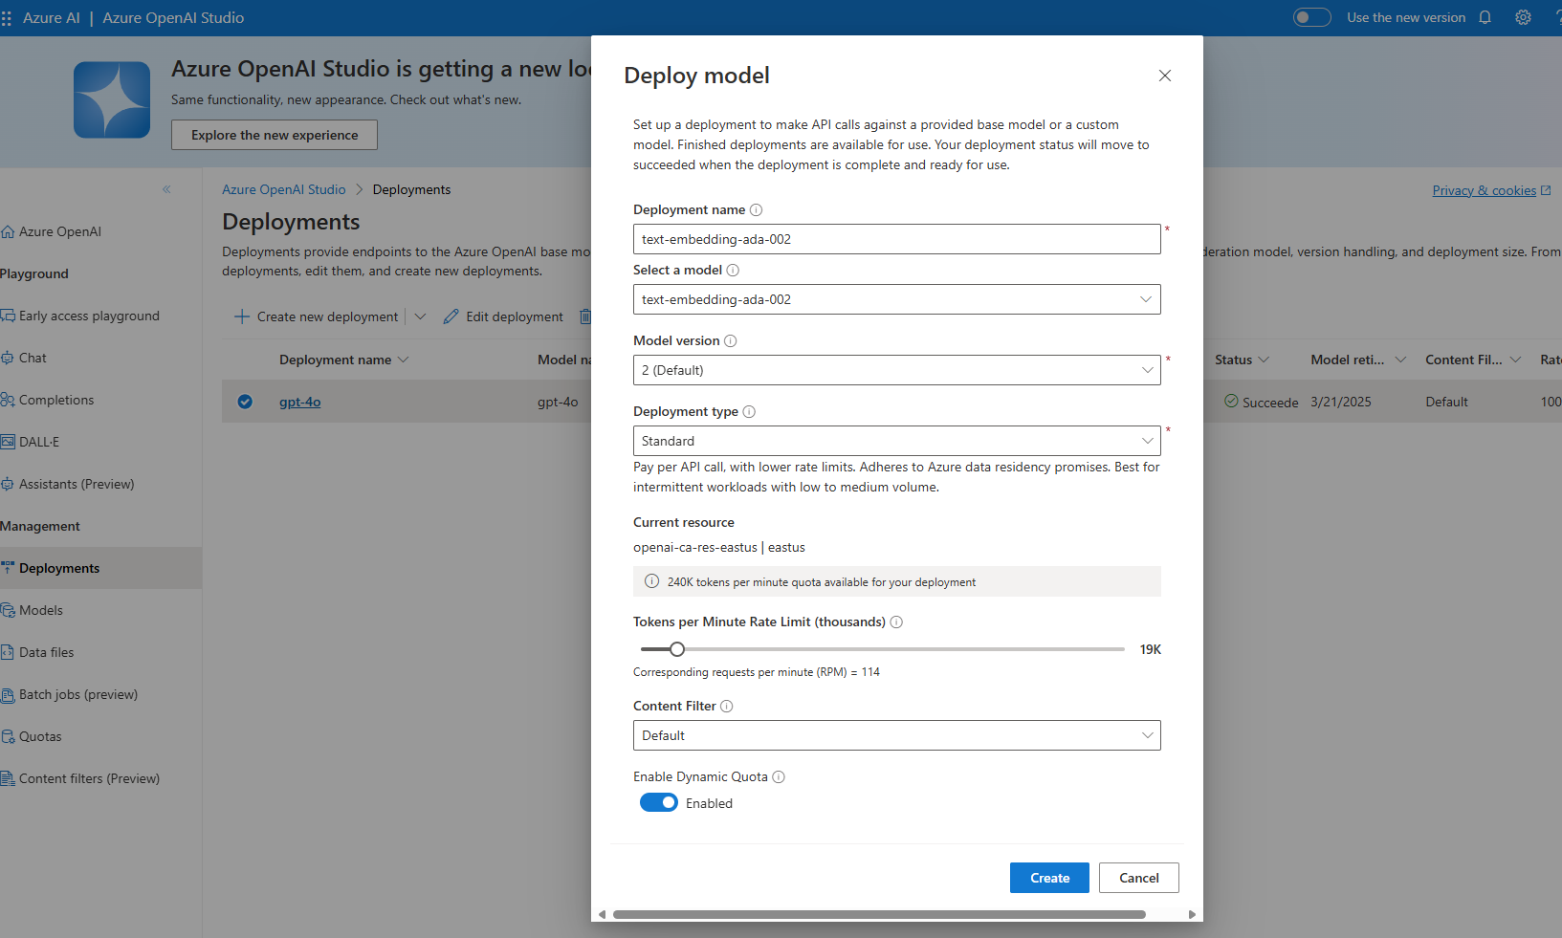The height and width of the screenshot is (938, 1562).
Task: Click the Tokens per Minute slider handle
Action: (677, 649)
